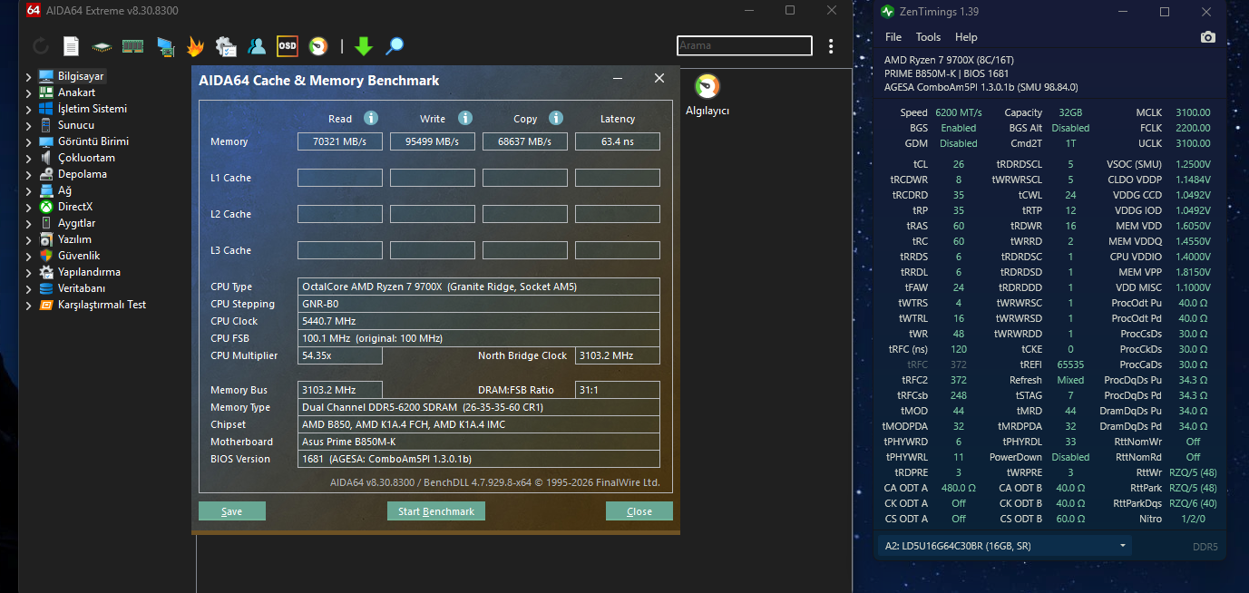Click the green memory module toolbar icon

point(133,45)
